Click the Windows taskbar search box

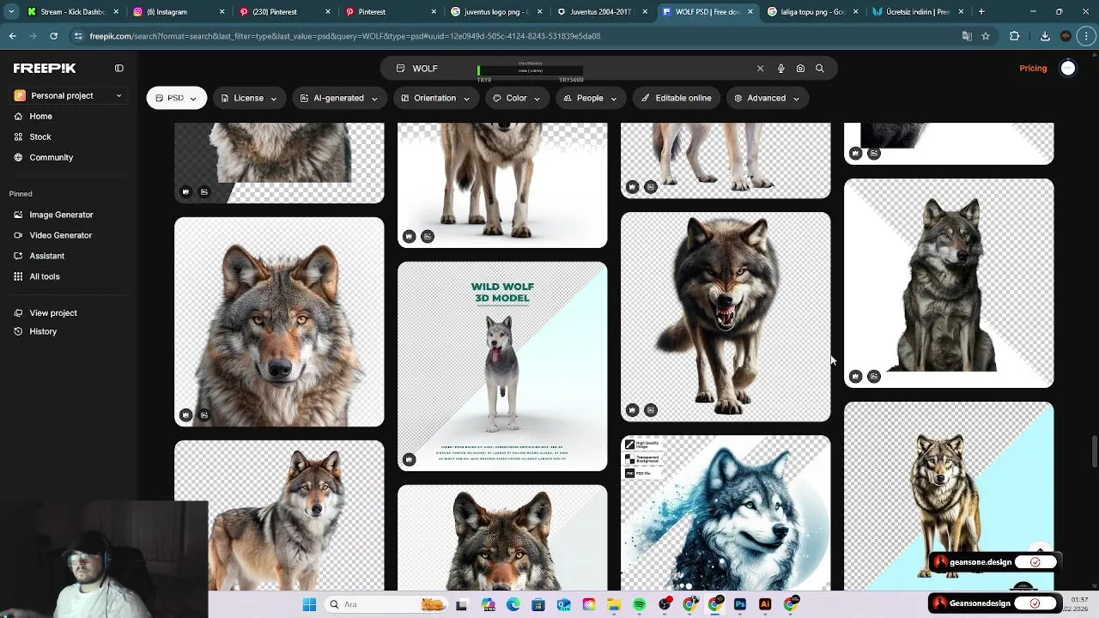click(x=385, y=604)
